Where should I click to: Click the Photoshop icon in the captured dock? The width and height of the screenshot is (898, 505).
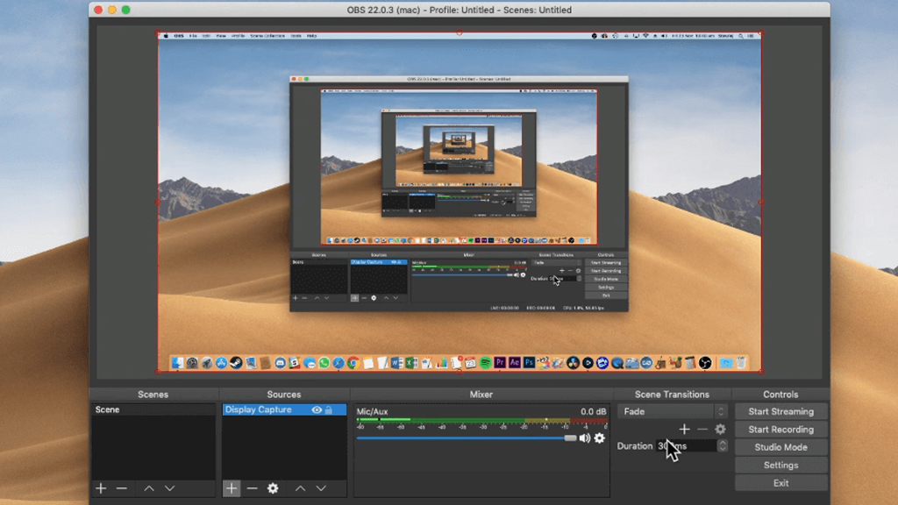(x=529, y=363)
